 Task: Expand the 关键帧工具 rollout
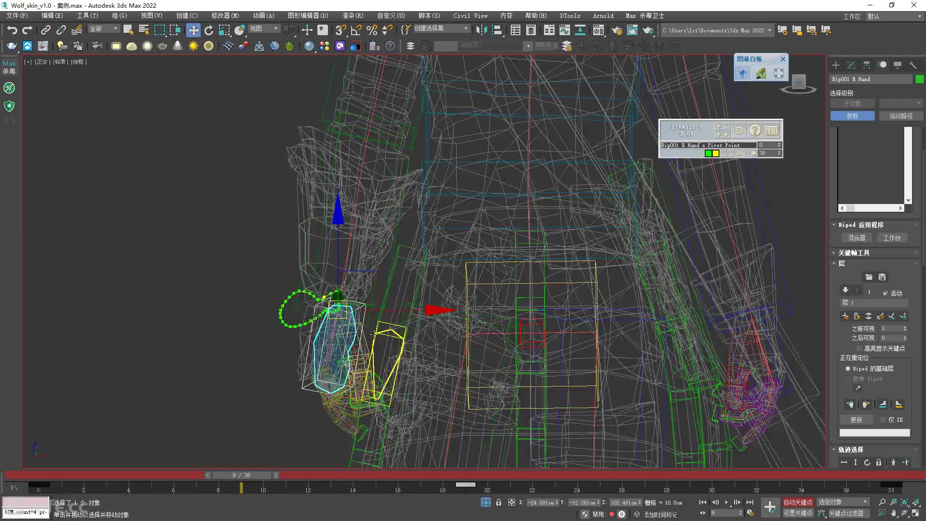pos(854,253)
